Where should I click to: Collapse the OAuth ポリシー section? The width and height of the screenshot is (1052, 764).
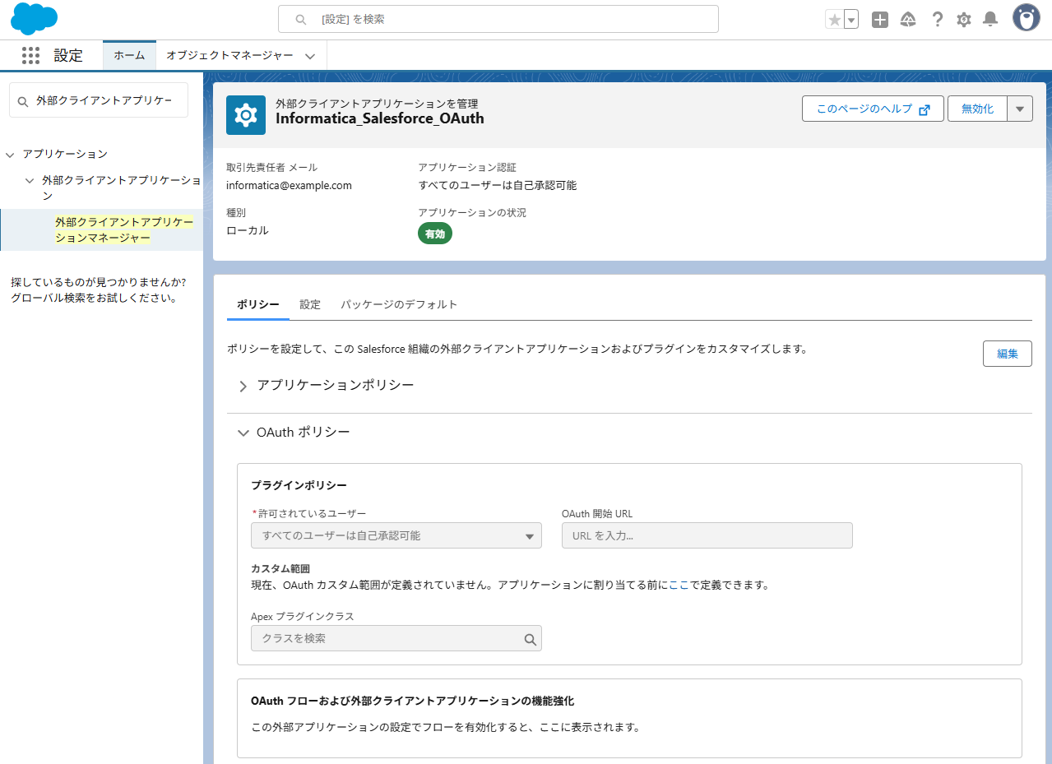coord(243,433)
